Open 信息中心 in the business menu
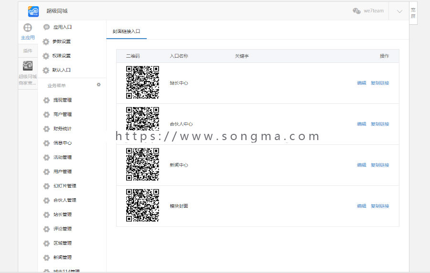Image resolution: width=430 pixels, height=273 pixels. tap(63, 143)
